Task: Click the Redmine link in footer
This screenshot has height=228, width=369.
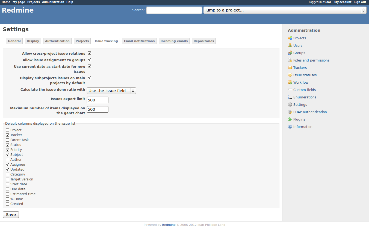Action: coord(169,225)
